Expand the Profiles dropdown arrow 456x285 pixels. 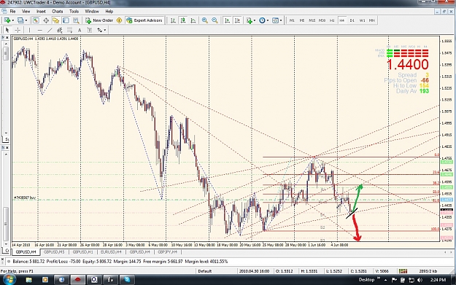click(x=26, y=20)
